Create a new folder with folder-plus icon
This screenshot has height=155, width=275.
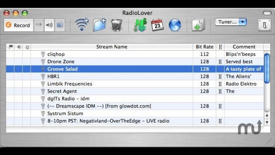pyautogui.click(x=100, y=25)
